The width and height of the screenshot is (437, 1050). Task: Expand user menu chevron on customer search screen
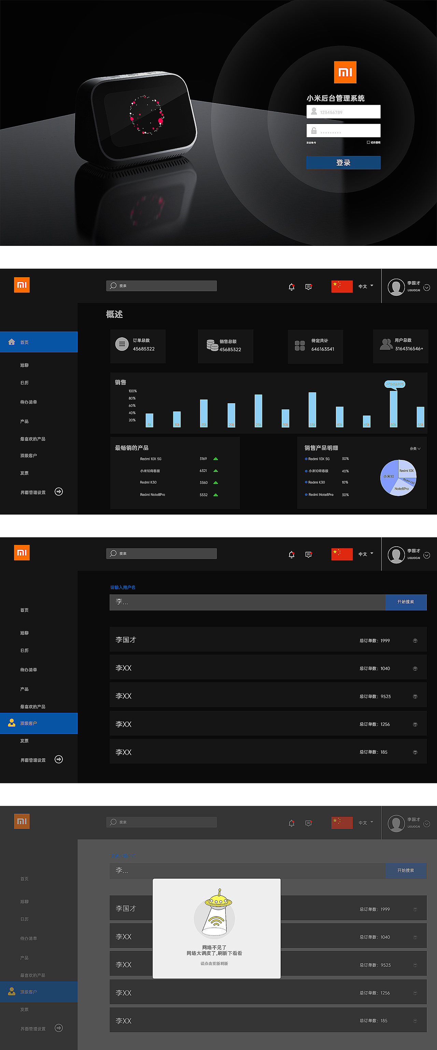pos(427,555)
